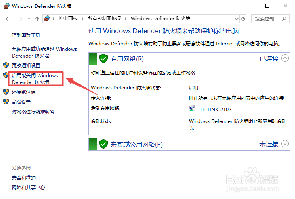Click shield icon beside 还原默认值

tap(6, 92)
